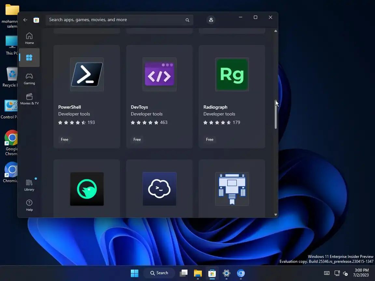Click the search box in Store
The width and height of the screenshot is (375, 281).
point(119,20)
